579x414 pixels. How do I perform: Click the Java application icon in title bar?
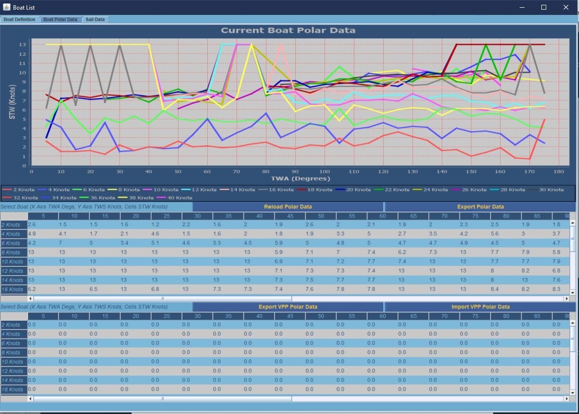[6, 7]
